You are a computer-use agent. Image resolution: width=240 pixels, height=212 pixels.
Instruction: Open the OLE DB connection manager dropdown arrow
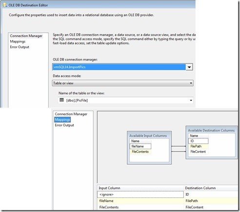point(189,67)
